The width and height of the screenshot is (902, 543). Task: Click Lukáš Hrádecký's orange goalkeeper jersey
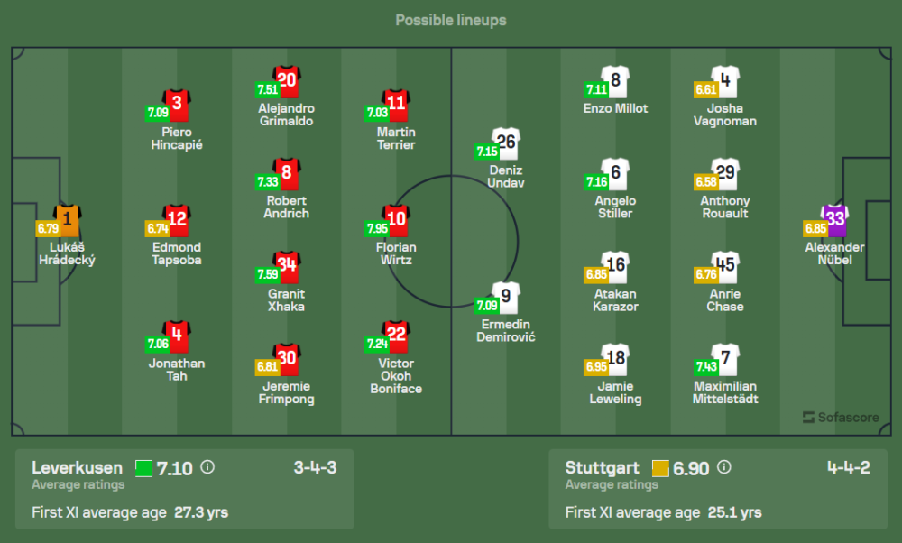tap(68, 218)
